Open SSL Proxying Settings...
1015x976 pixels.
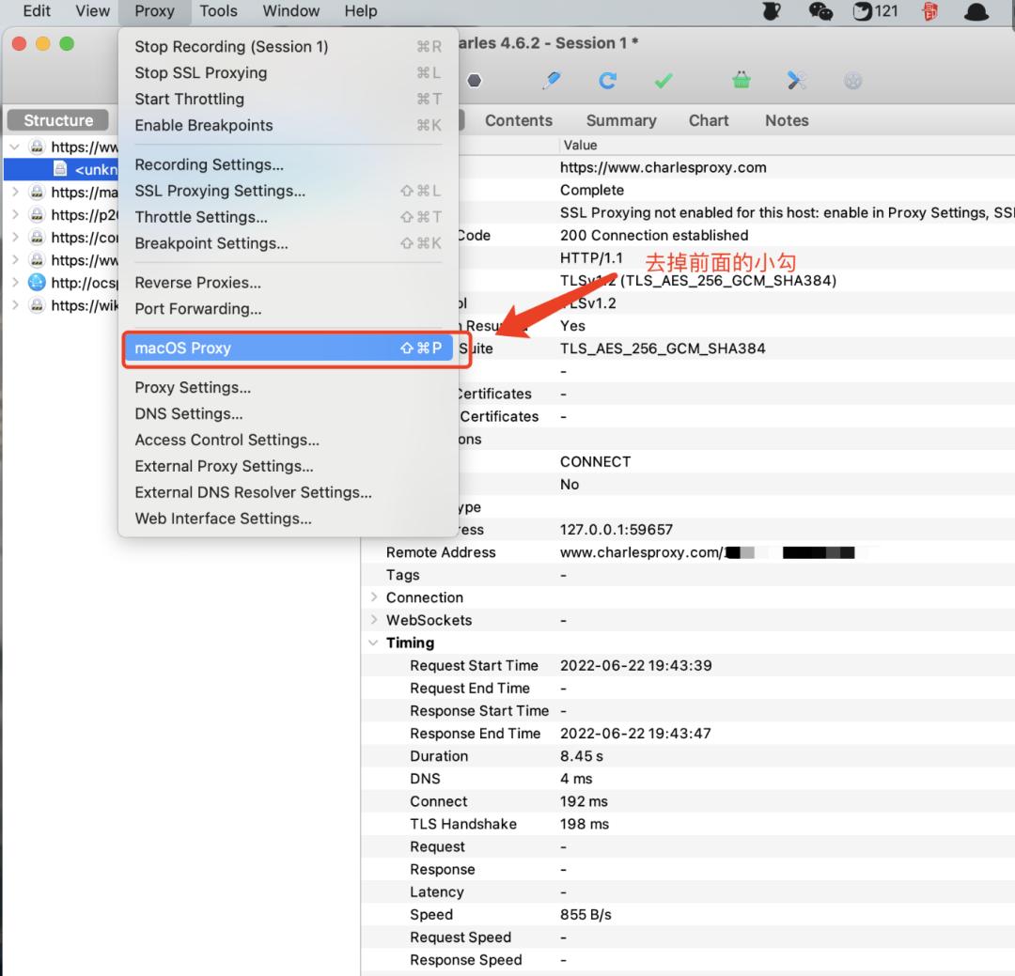coord(289,191)
